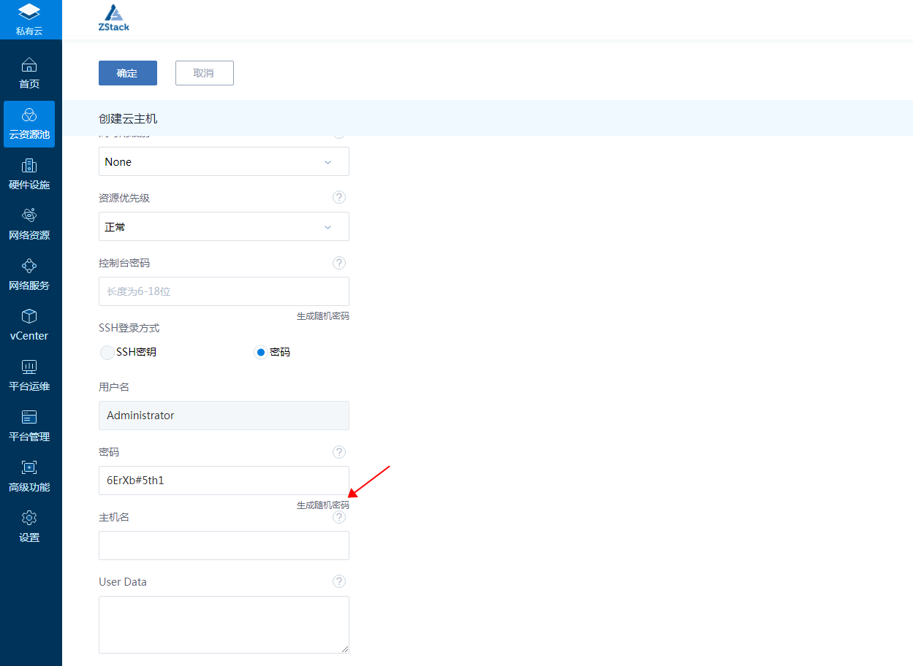The image size is (913, 666).
Task: Select the vCenter sidebar icon
Action: point(29,324)
